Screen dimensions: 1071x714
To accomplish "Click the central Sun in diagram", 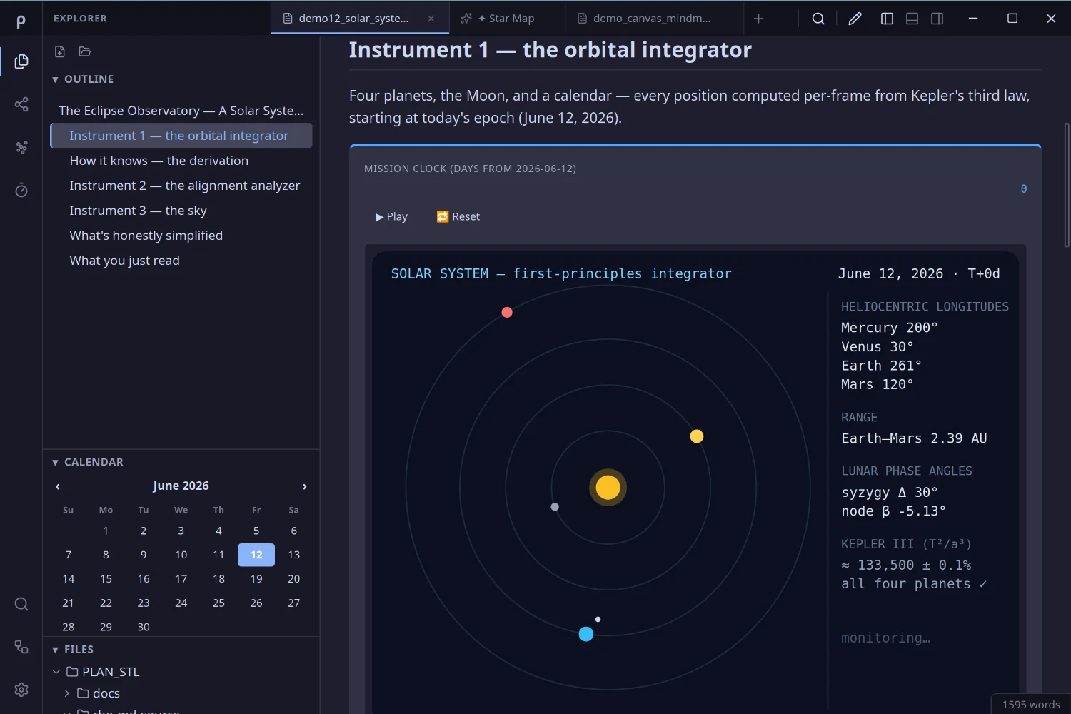I will coord(608,488).
